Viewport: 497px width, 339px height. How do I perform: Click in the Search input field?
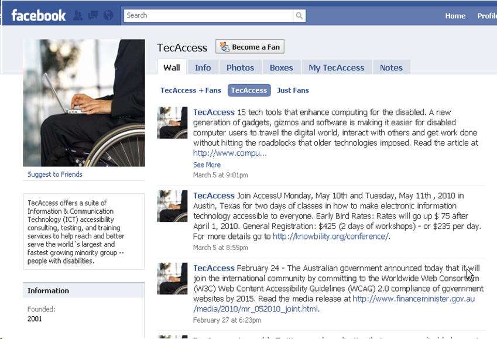[x=208, y=16]
